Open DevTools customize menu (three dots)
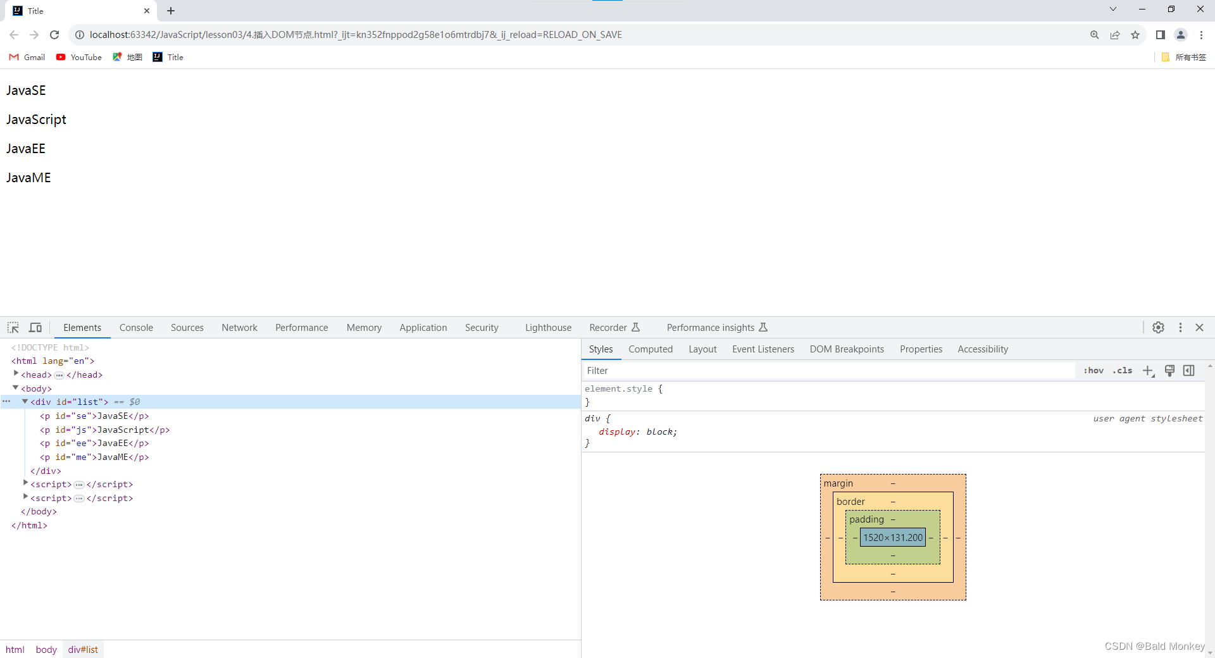 coord(1180,327)
